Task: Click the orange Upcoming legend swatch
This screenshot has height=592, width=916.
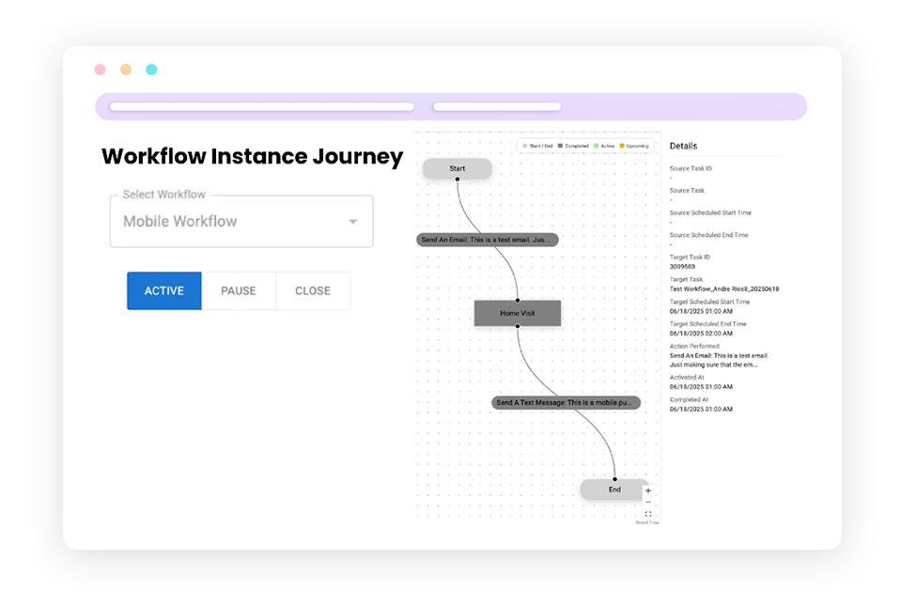Action: 622,146
